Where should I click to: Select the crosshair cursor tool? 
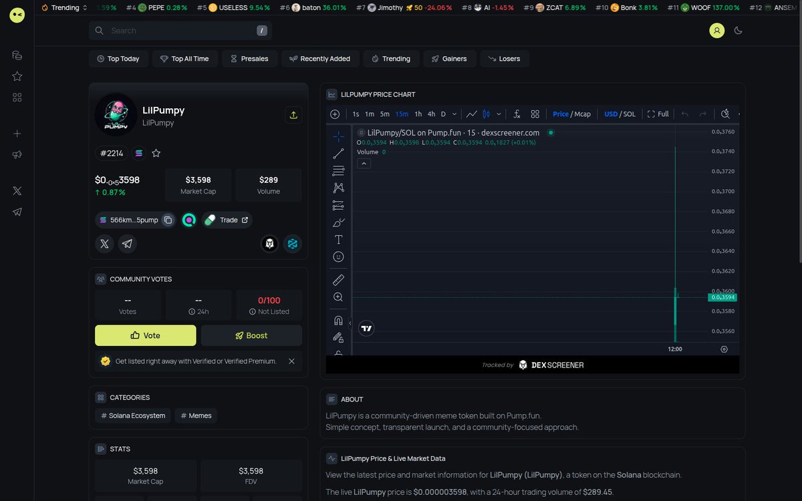point(338,136)
